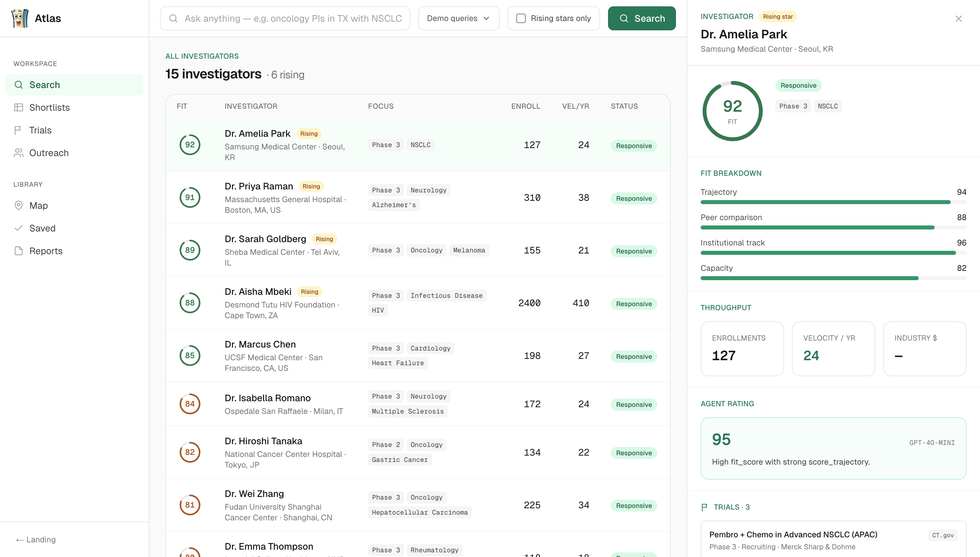Open Saved in the Library menu
This screenshot has height=557, width=980.
click(x=74, y=228)
